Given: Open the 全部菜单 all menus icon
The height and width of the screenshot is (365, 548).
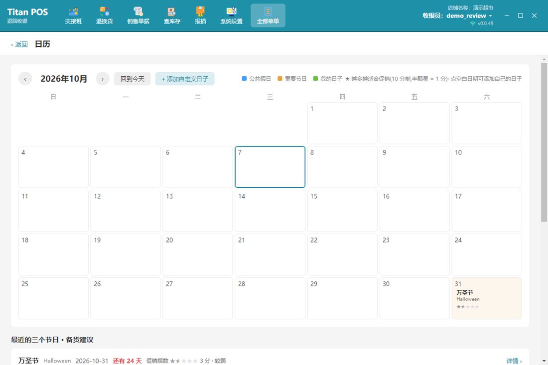Looking at the screenshot, I should [x=268, y=16].
